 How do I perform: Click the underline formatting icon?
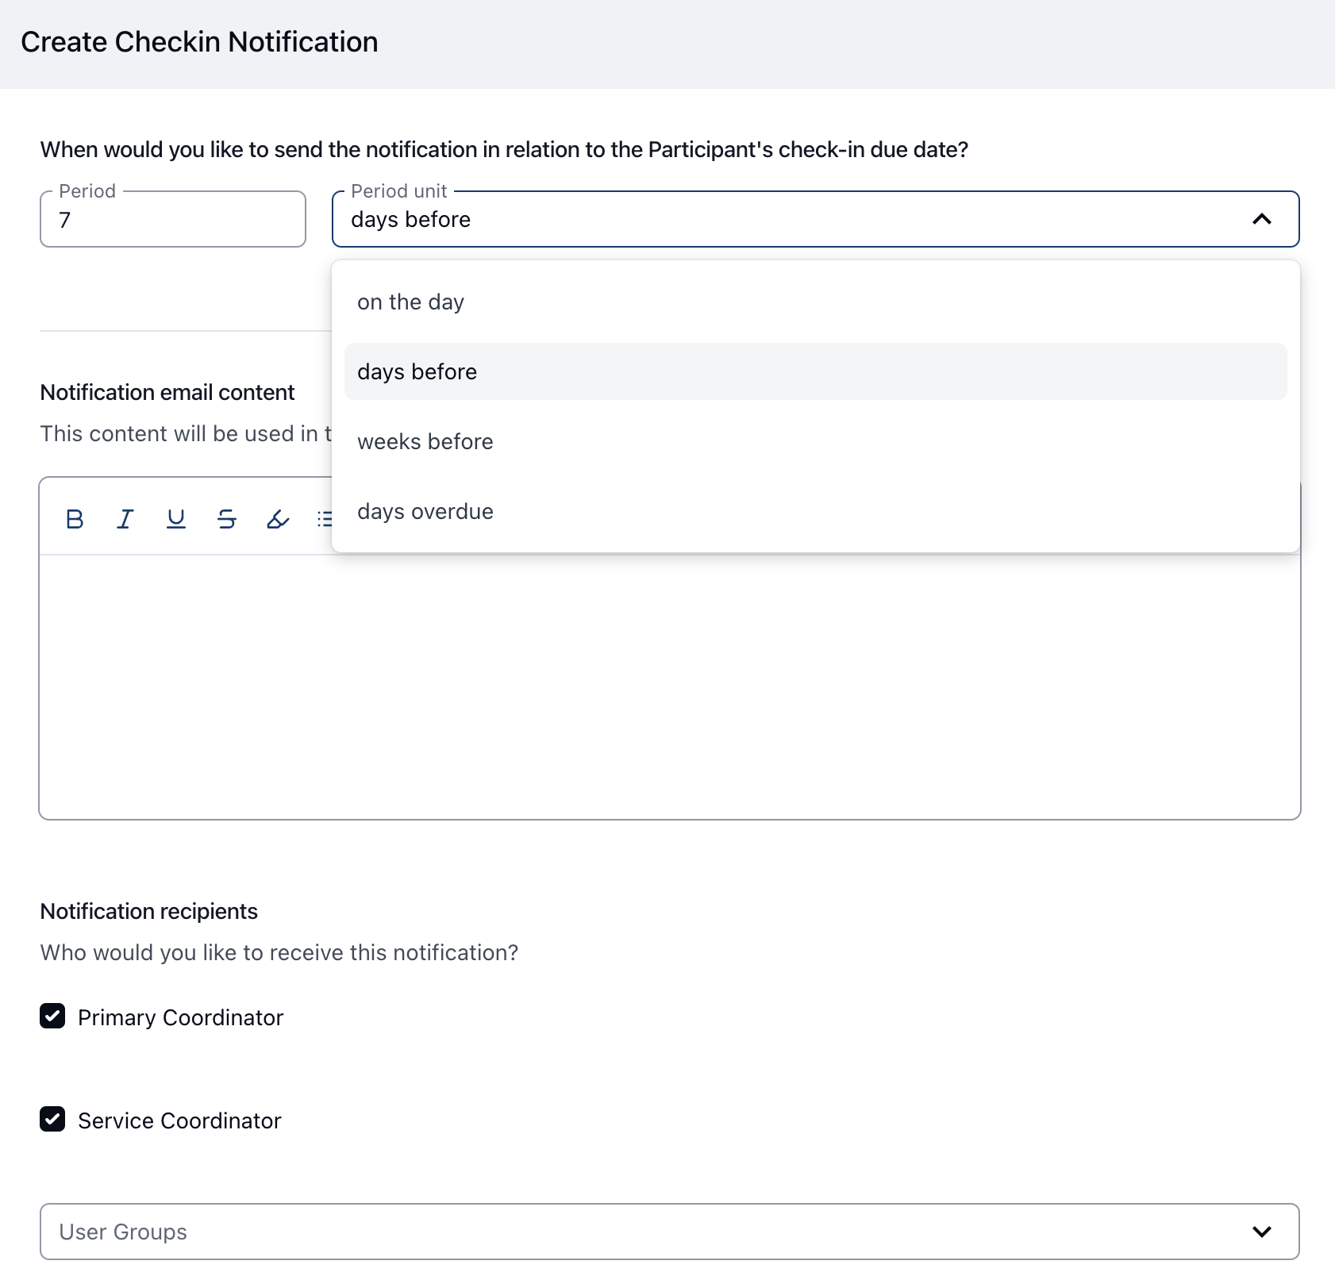point(176,519)
